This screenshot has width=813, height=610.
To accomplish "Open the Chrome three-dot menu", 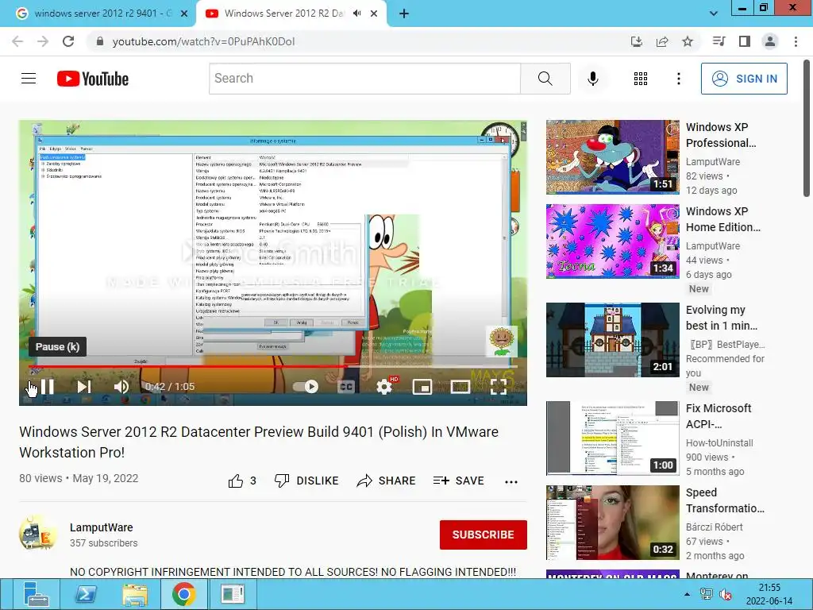I will [796, 41].
